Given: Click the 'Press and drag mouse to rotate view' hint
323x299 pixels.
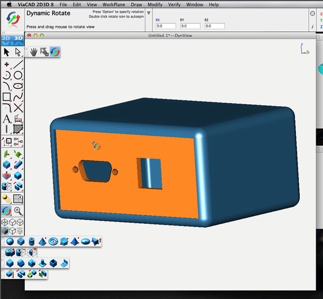Looking at the screenshot, I should tap(61, 27).
